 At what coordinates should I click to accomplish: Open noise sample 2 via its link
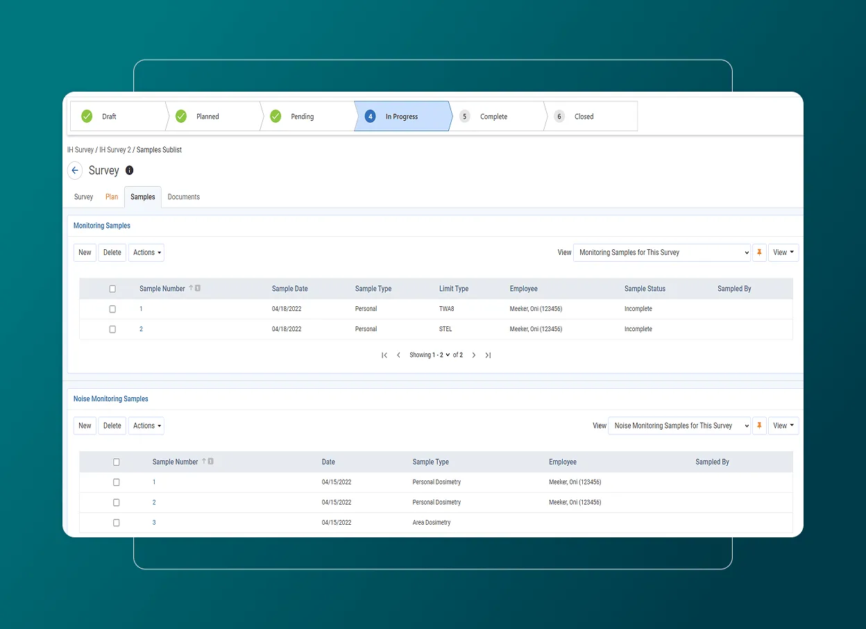(154, 502)
